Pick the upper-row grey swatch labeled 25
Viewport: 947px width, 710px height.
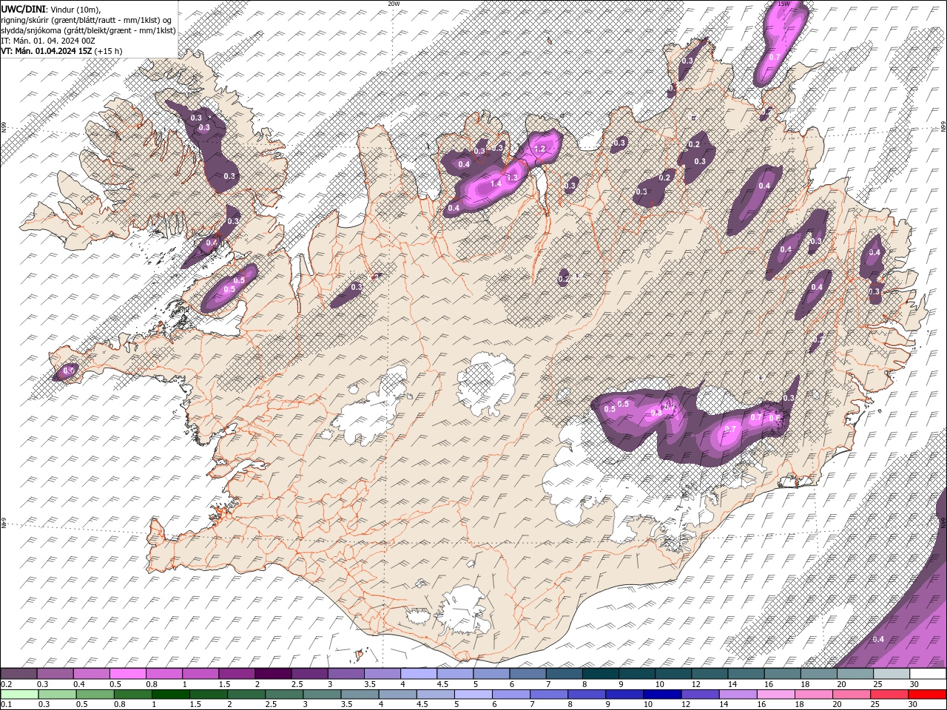(x=892, y=674)
